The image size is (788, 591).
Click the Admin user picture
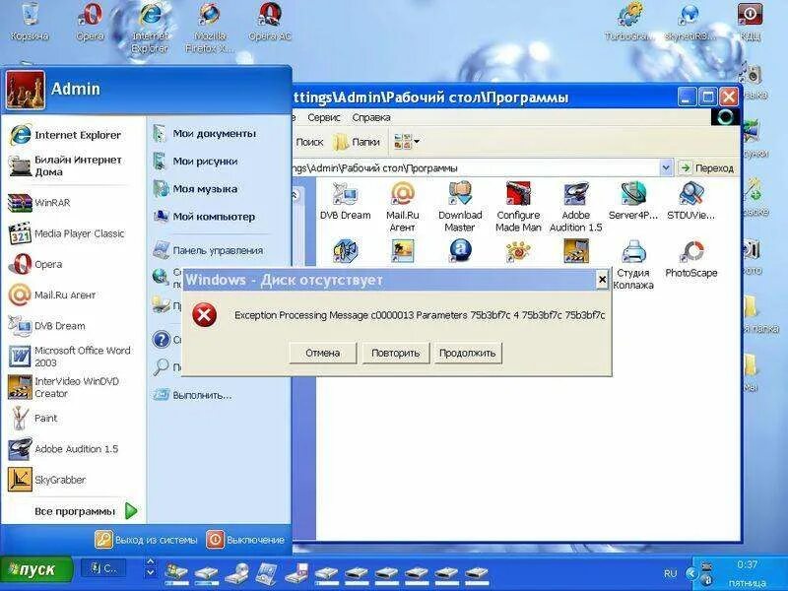(x=26, y=90)
